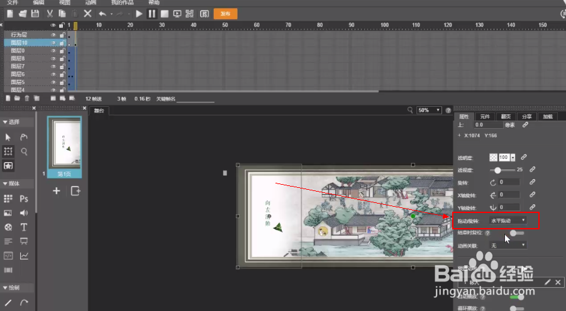This screenshot has width=566, height=311.
Task: Click the orange 发布 publish button
Action: tap(226, 14)
